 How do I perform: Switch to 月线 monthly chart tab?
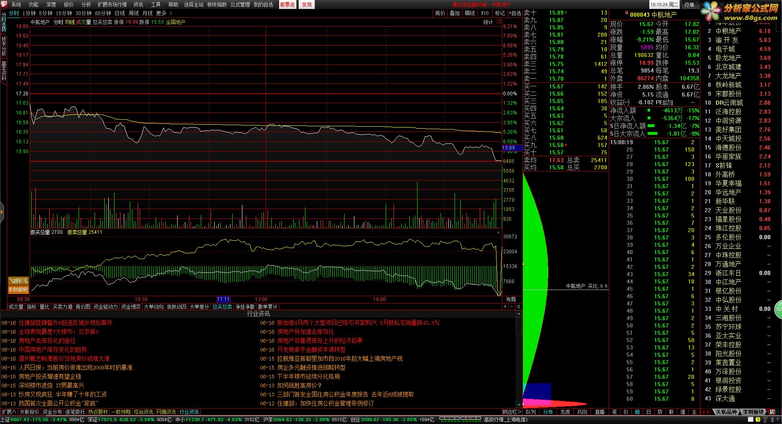click(147, 13)
